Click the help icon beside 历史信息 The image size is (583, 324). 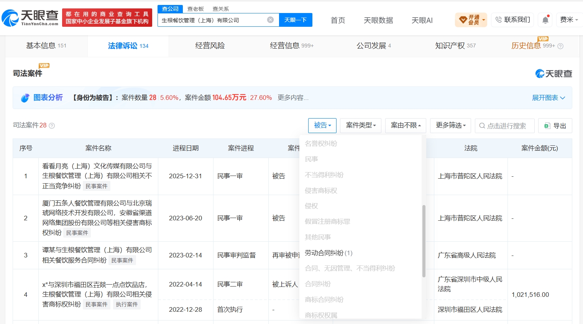click(x=560, y=46)
